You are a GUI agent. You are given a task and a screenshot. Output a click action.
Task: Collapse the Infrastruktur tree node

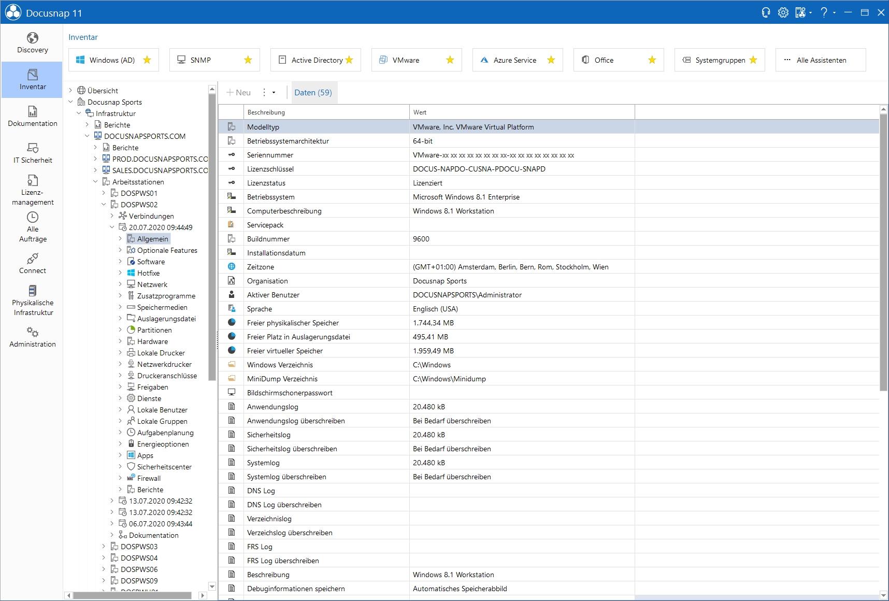(79, 113)
